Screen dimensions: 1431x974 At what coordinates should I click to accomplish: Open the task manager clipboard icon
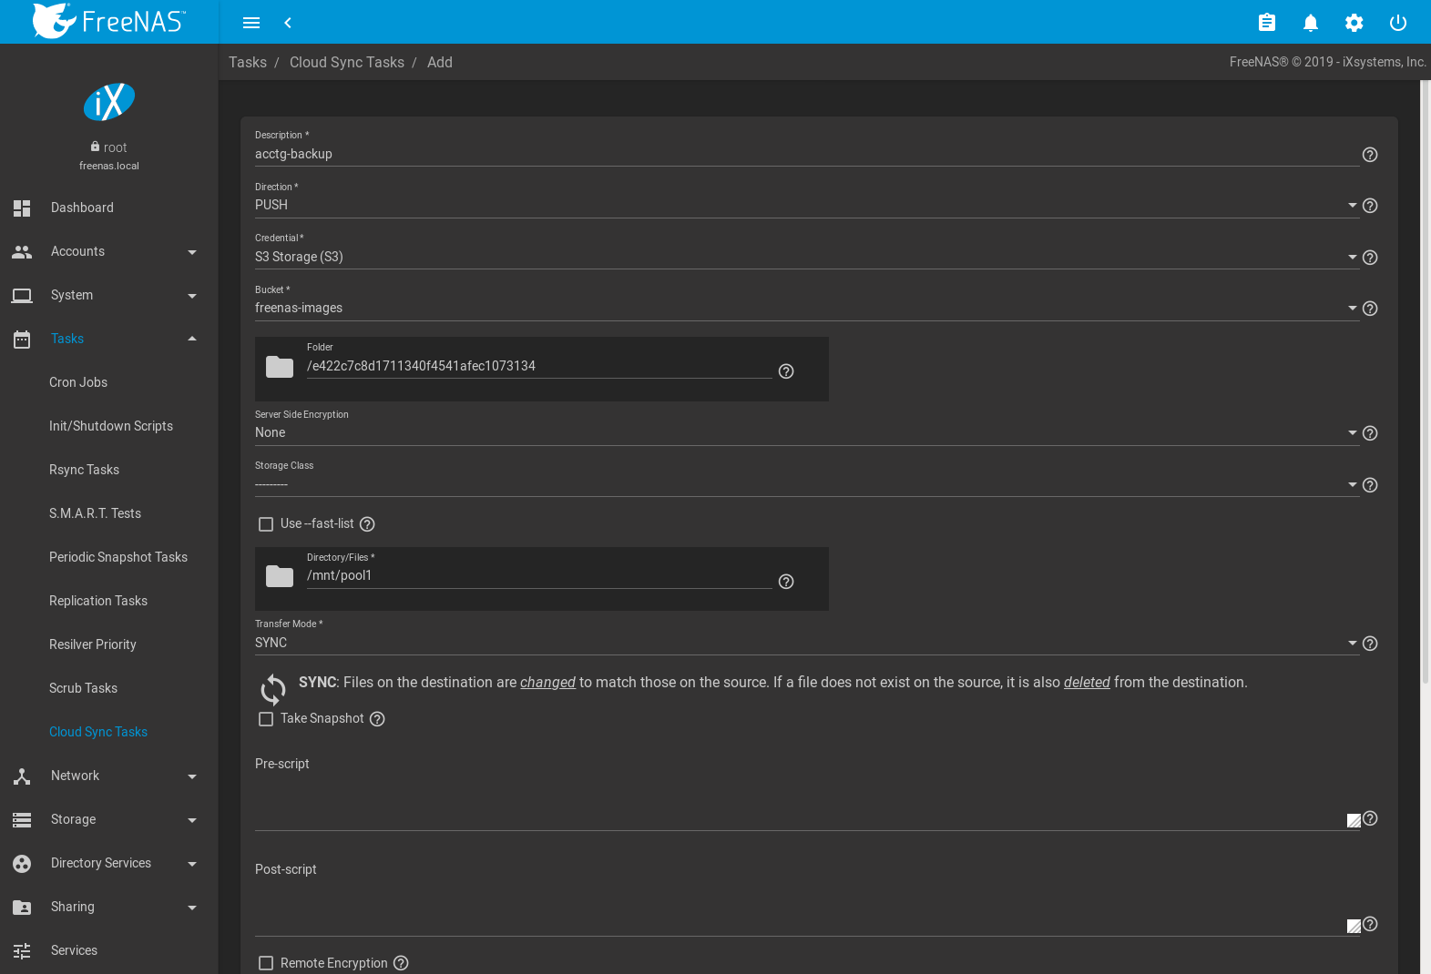(1267, 23)
